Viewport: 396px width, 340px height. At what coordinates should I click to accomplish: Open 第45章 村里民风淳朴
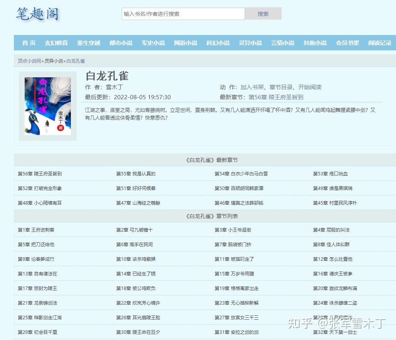tap(335, 203)
